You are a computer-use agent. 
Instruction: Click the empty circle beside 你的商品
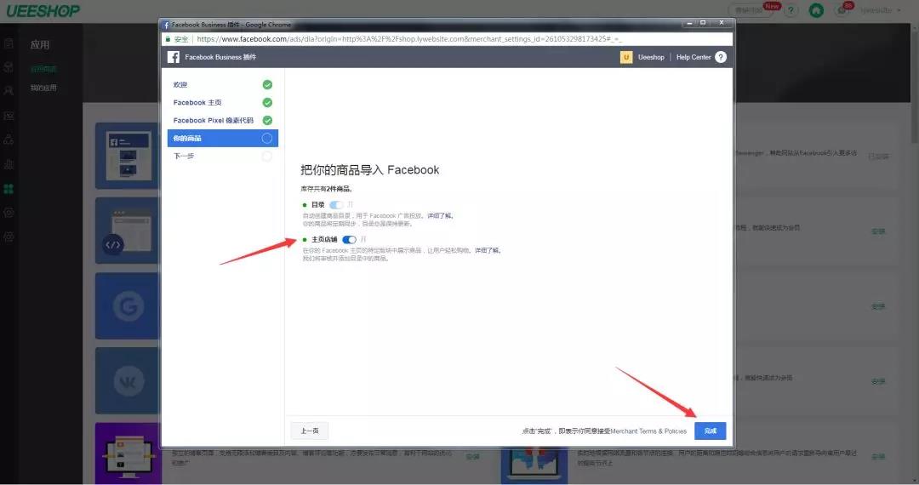[x=266, y=138]
